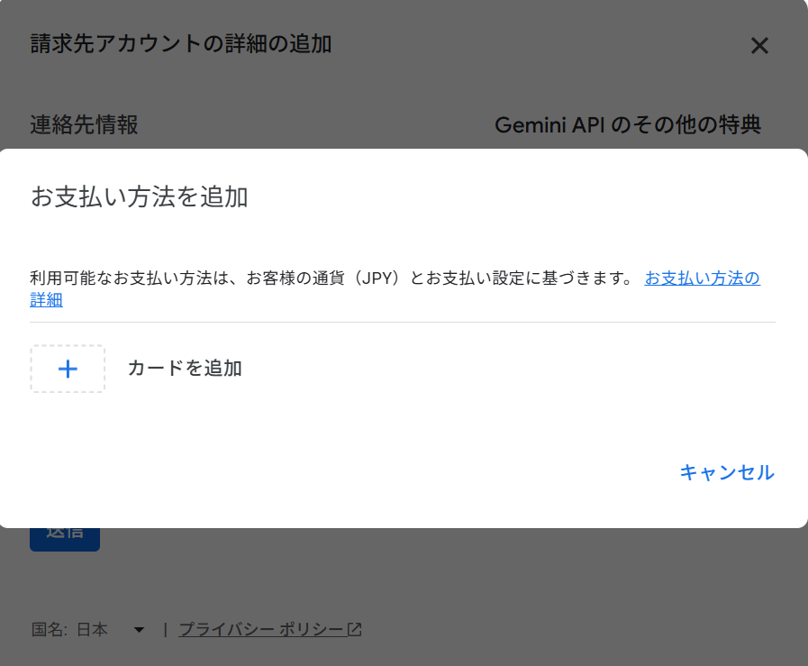Select the 連絡先情報 section heading
Screen dimensions: 808x666
[84, 124]
